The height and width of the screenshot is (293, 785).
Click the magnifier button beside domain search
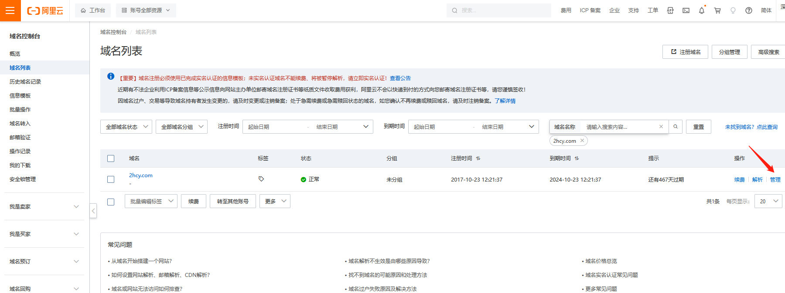[x=676, y=127]
